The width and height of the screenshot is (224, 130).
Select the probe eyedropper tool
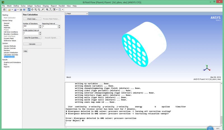click(x=42, y=10)
